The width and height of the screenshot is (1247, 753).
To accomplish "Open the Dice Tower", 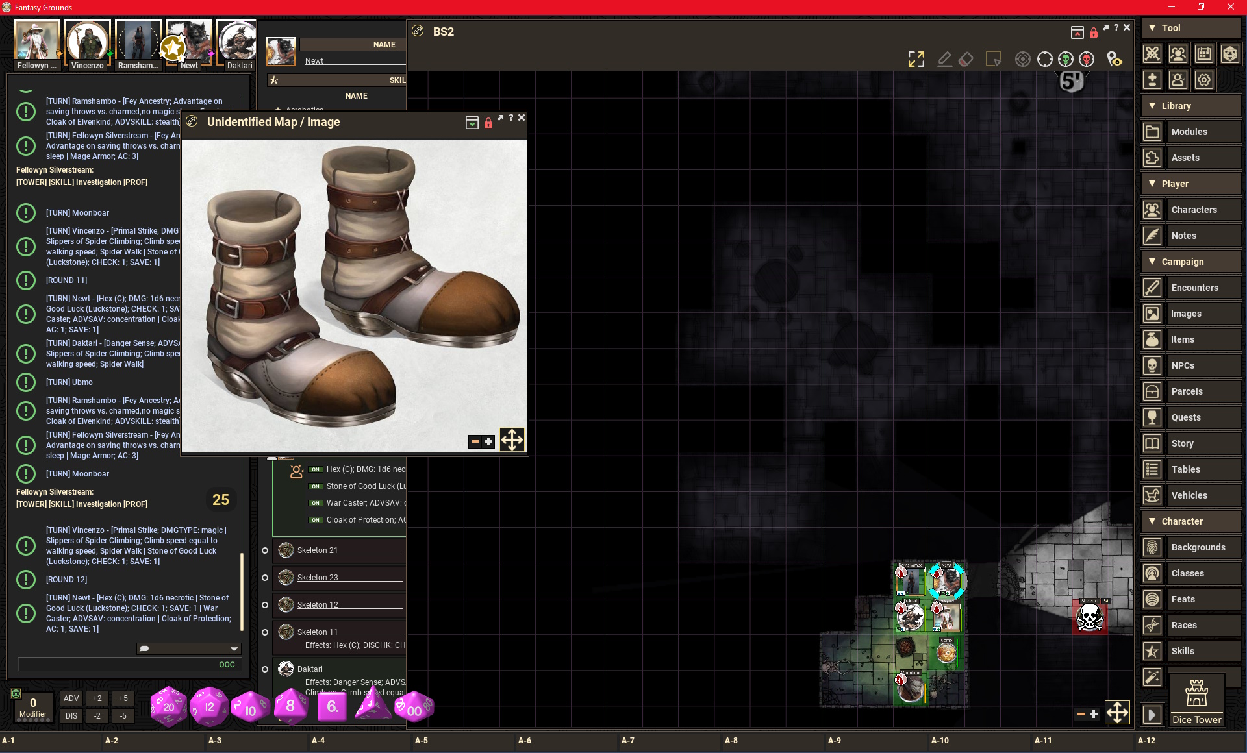I will (1196, 700).
